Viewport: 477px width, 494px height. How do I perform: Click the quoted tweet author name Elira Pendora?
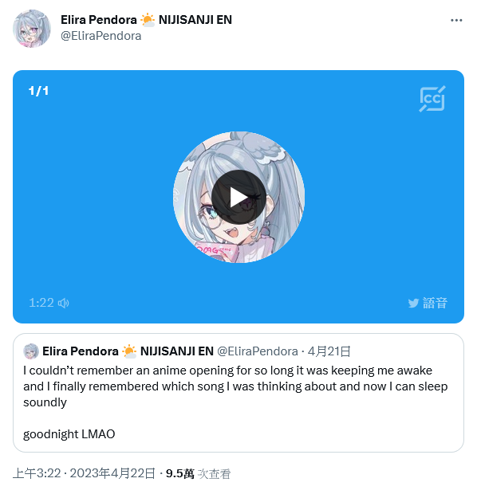(81, 351)
